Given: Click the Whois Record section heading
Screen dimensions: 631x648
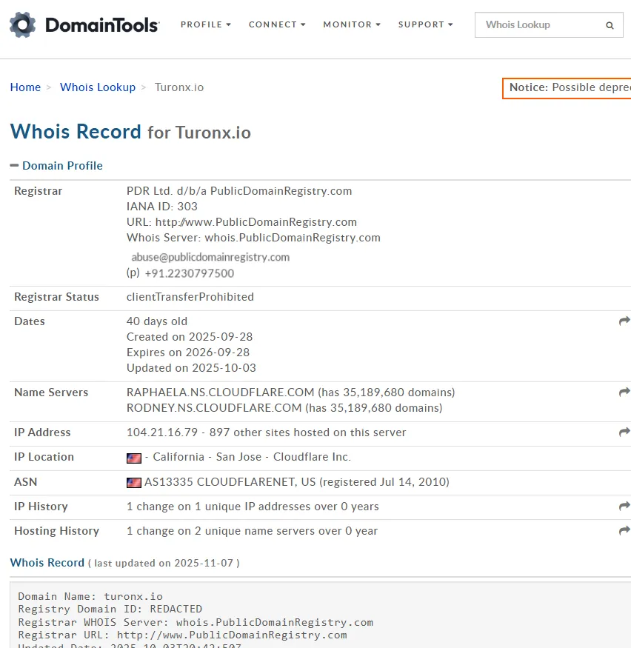Looking at the screenshot, I should [x=47, y=562].
